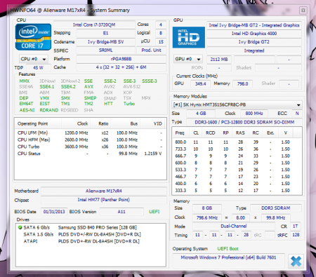
Task: Expand the SK Hynix memory module dropdown
Action: pyautogui.click(x=237, y=104)
